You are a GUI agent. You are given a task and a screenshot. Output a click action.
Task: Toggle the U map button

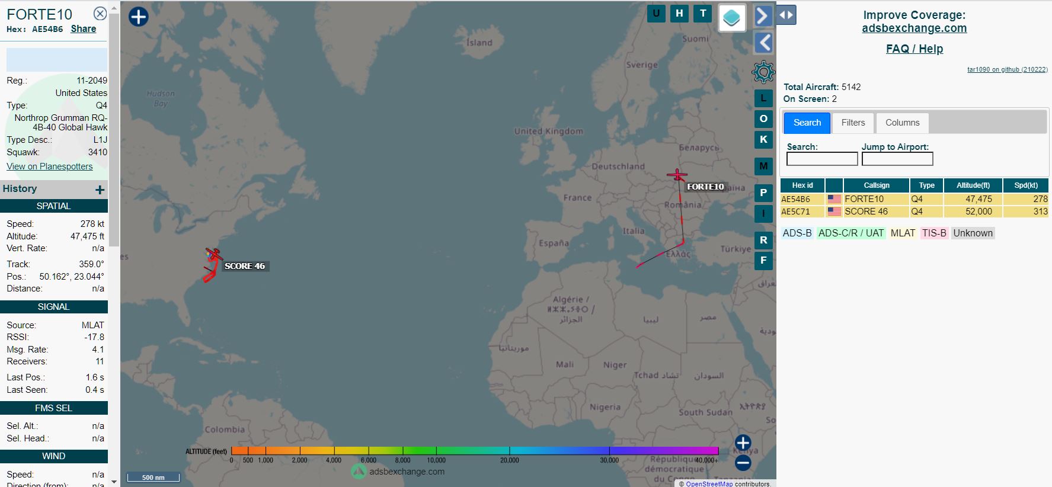(656, 14)
